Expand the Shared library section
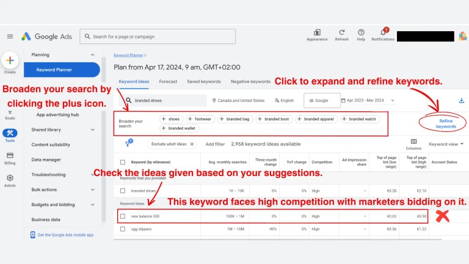This screenshot has width=469, height=264. (x=92, y=130)
